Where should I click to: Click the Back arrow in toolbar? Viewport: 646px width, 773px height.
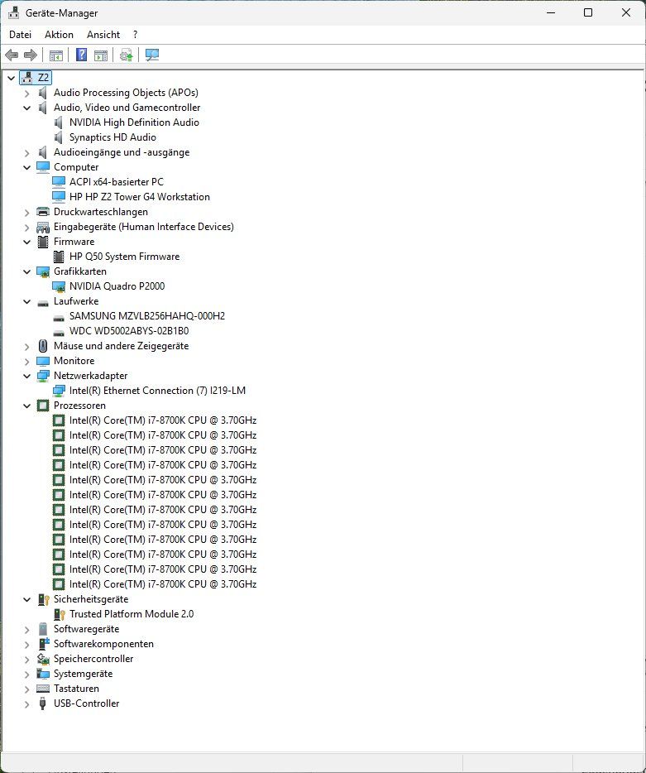12,55
